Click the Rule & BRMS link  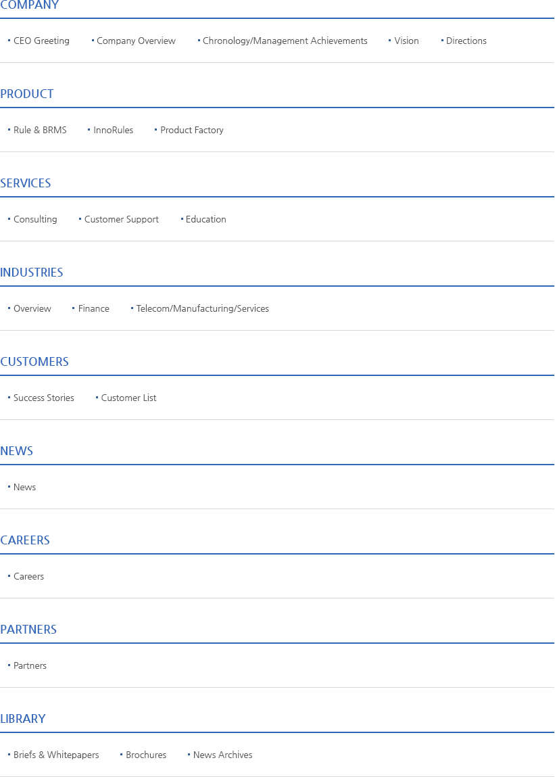40,130
